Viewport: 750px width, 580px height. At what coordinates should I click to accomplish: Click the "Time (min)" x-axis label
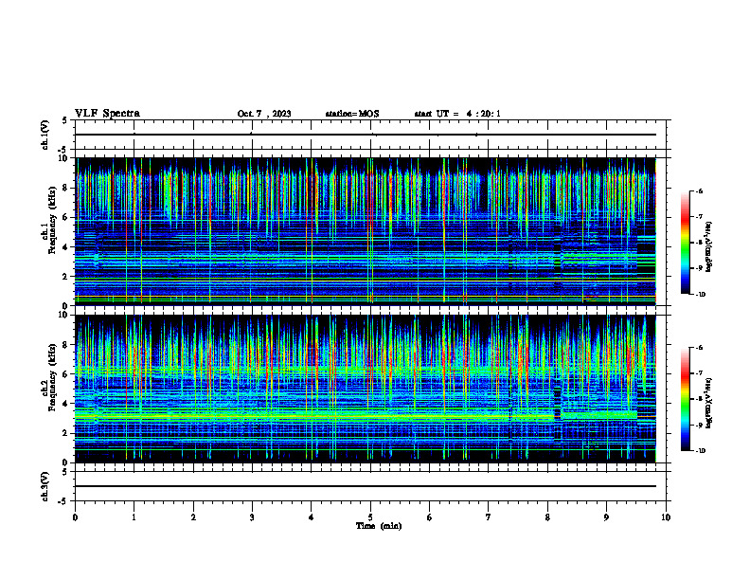[379, 526]
